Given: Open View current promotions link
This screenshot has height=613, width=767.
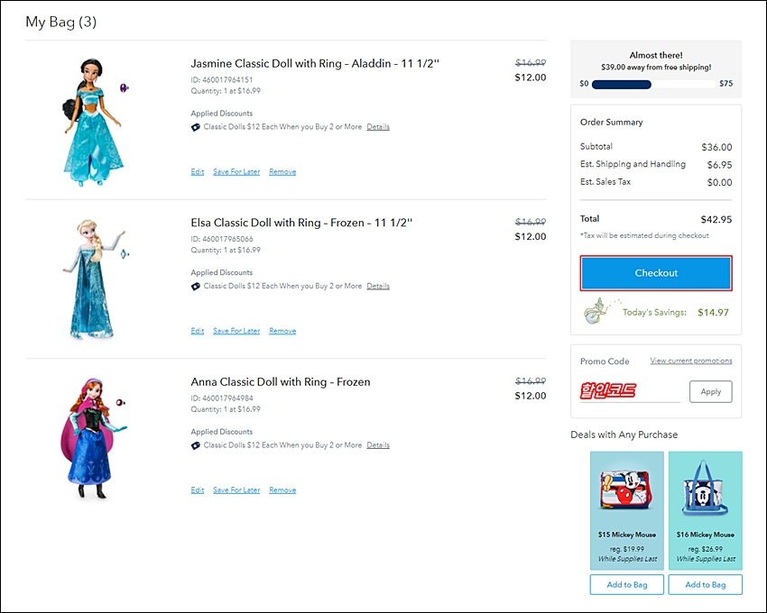Looking at the screenshot, I should pos(691,361).
